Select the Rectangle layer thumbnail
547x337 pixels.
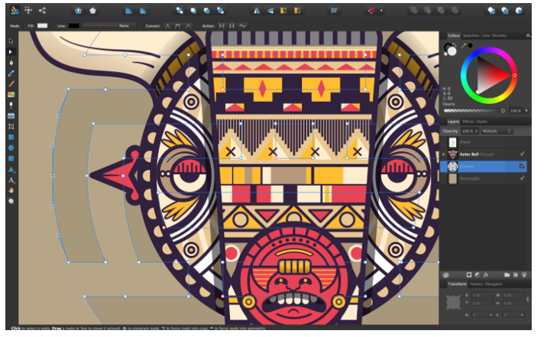click(x=452, y=178)
